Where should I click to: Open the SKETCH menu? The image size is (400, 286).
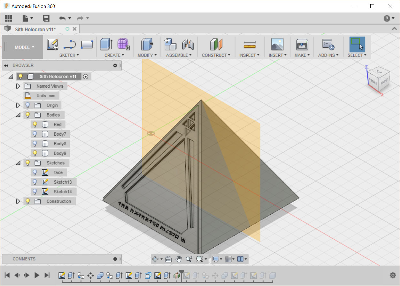pyautogui.click(x=69, y=55)
